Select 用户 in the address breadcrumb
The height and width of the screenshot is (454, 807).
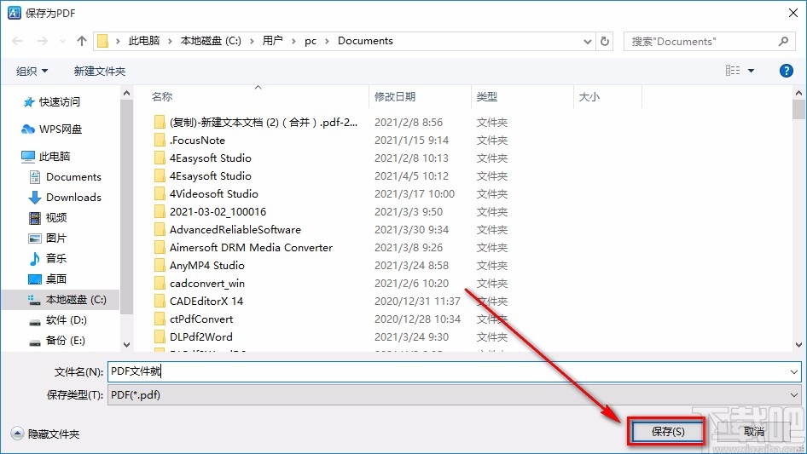(x=272, y=41)
